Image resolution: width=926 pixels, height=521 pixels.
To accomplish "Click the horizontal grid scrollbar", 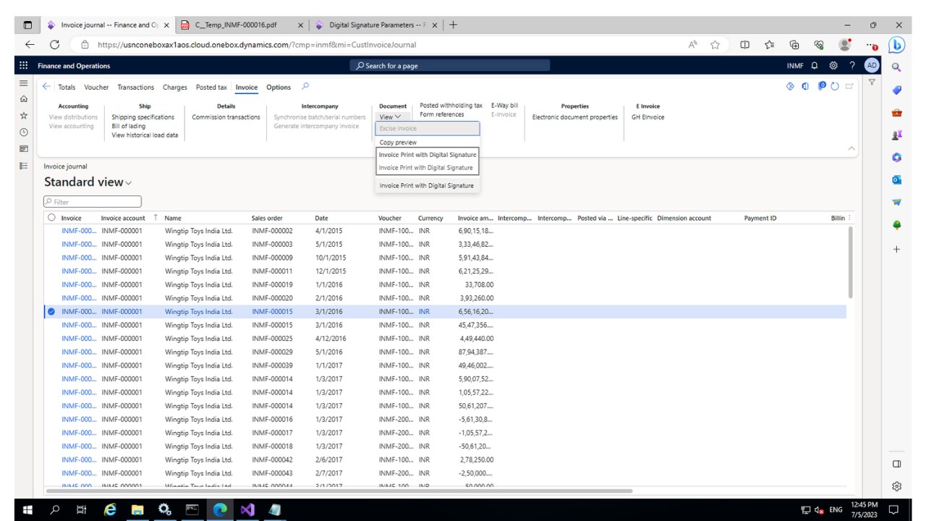I will [x=339, y=491].
